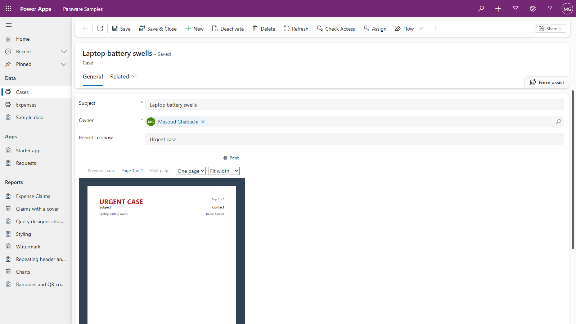Open the Masoud Ghabachi owner link
Screen dimensions: 576x324
pos(178,122)
